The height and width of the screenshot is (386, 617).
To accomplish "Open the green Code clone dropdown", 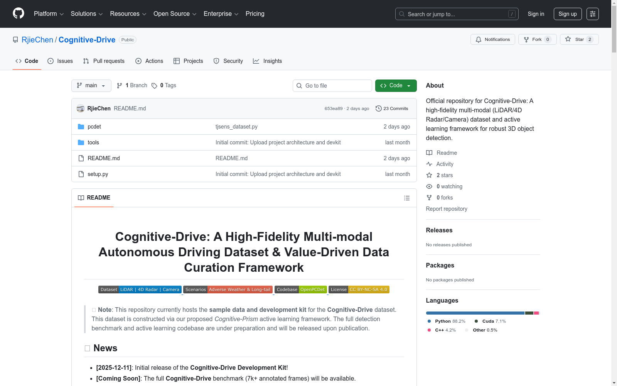I will pyautogui.click(x=396, y=86).
